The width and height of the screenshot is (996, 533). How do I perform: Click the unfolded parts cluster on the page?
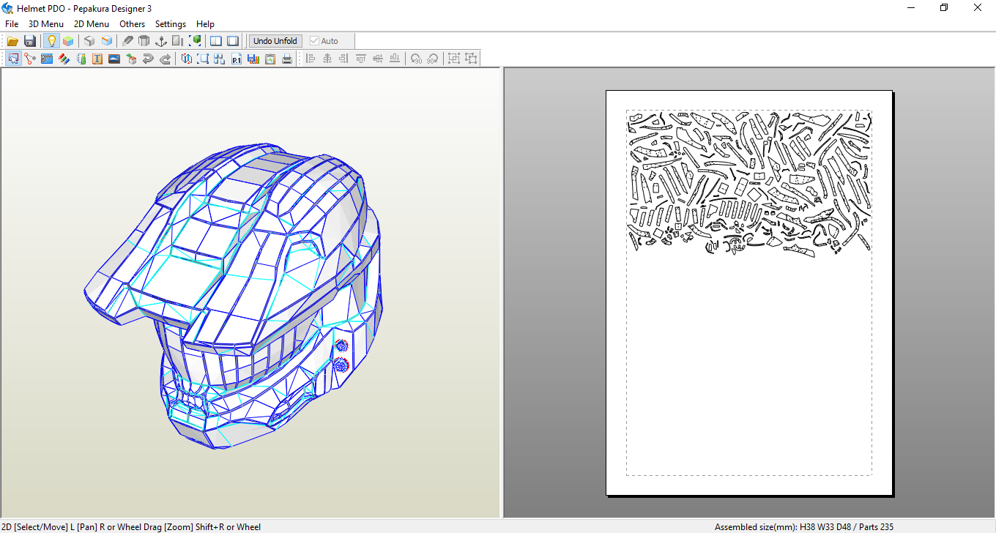click(749, 183)
